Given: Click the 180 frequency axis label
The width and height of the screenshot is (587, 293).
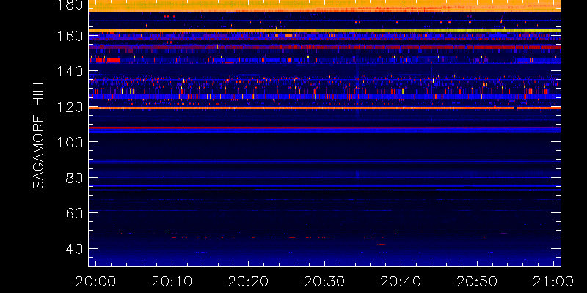Looking at the screenshot, I should 69,4.
